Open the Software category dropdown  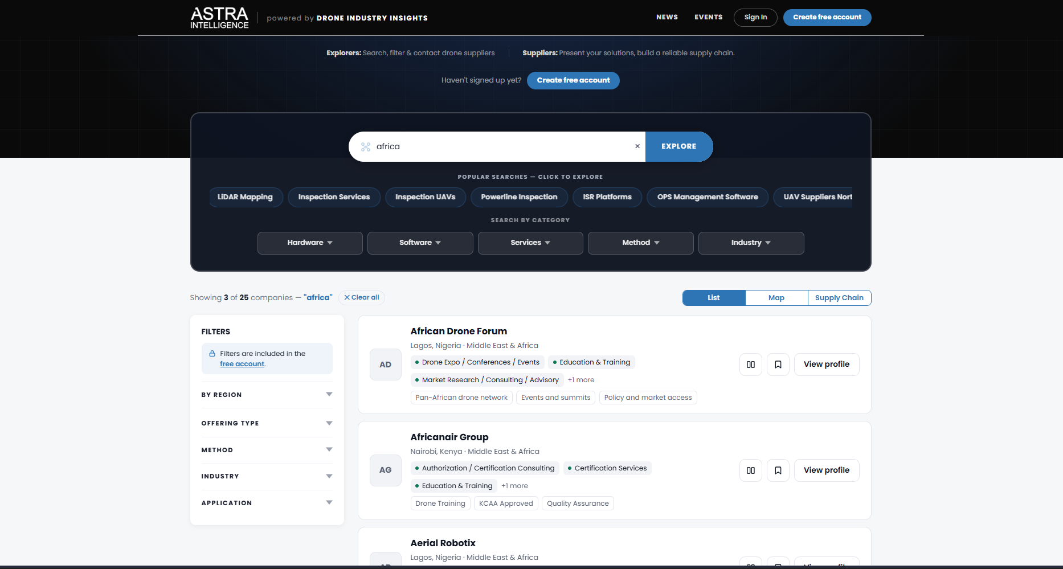[x=420, y=243]
